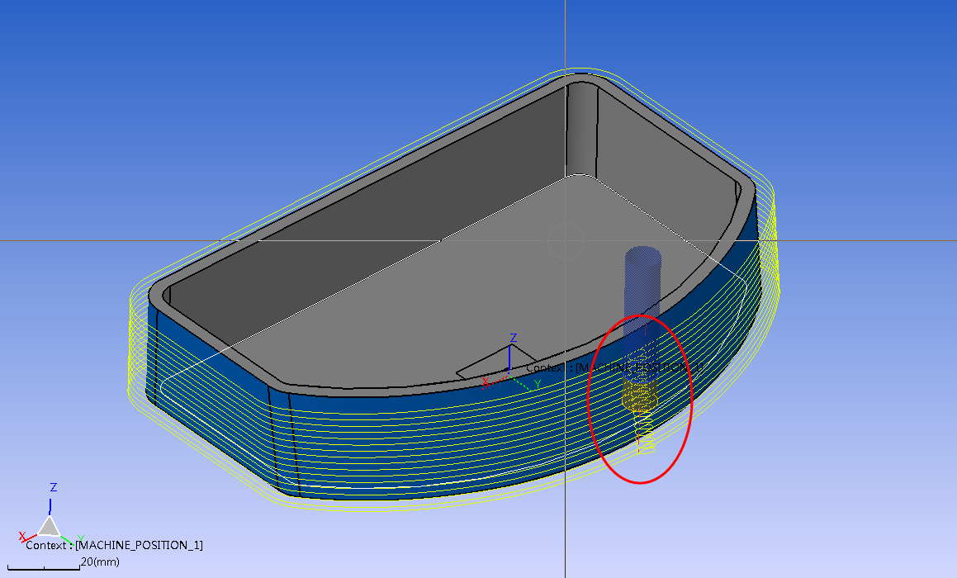Select the blue outer front wall

point(413,446)
